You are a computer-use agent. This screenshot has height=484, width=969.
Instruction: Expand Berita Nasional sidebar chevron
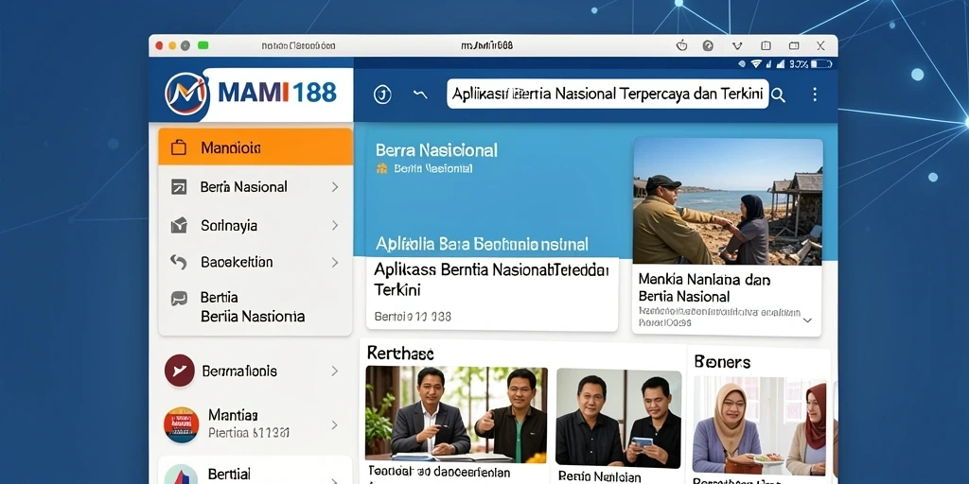(335, 186)
